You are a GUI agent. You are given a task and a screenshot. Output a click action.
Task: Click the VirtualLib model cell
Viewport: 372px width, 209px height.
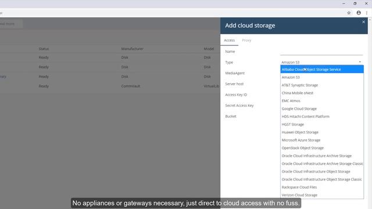[212, 86]
